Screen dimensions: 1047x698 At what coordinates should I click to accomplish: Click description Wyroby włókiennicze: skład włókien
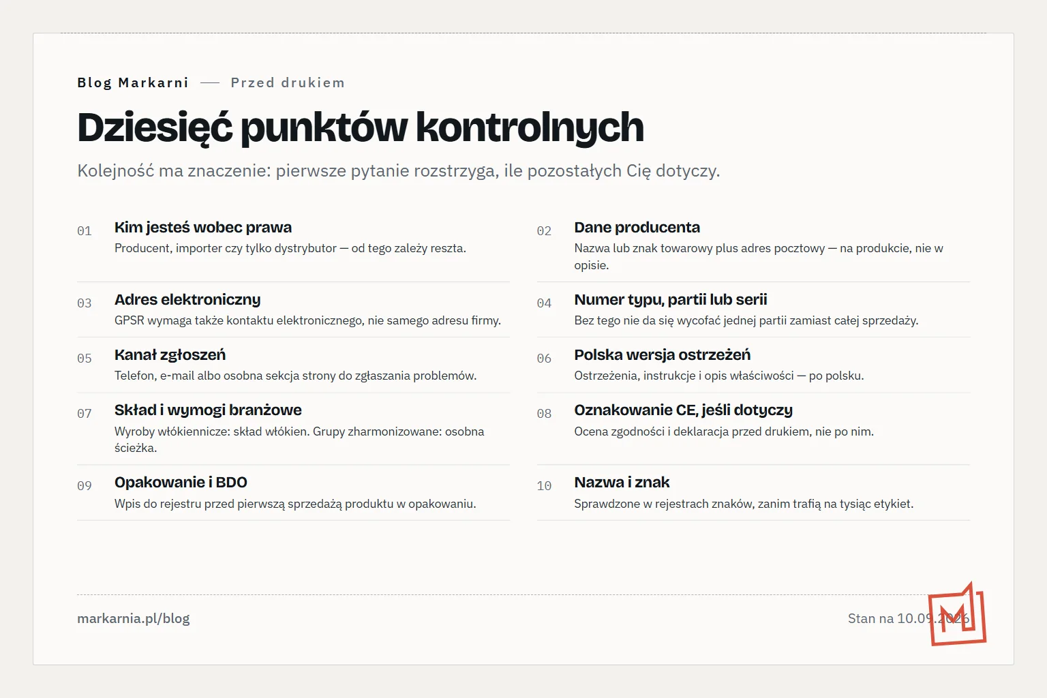[299, 440]
